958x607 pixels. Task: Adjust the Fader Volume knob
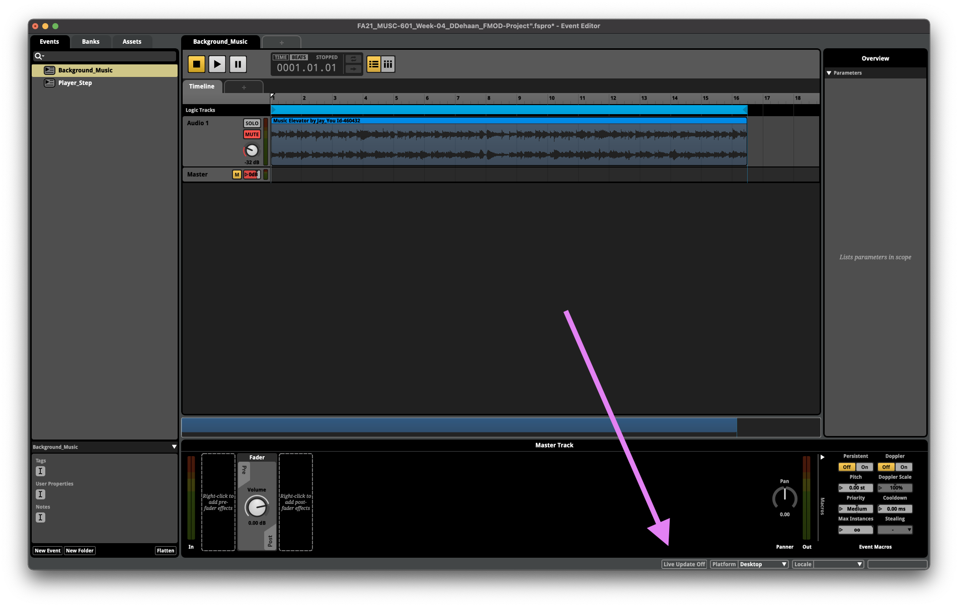257,506
